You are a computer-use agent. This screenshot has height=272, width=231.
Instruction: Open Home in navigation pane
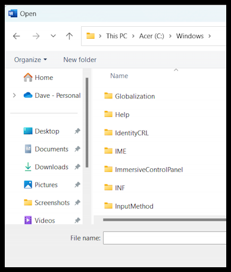(x=44, y=78)
